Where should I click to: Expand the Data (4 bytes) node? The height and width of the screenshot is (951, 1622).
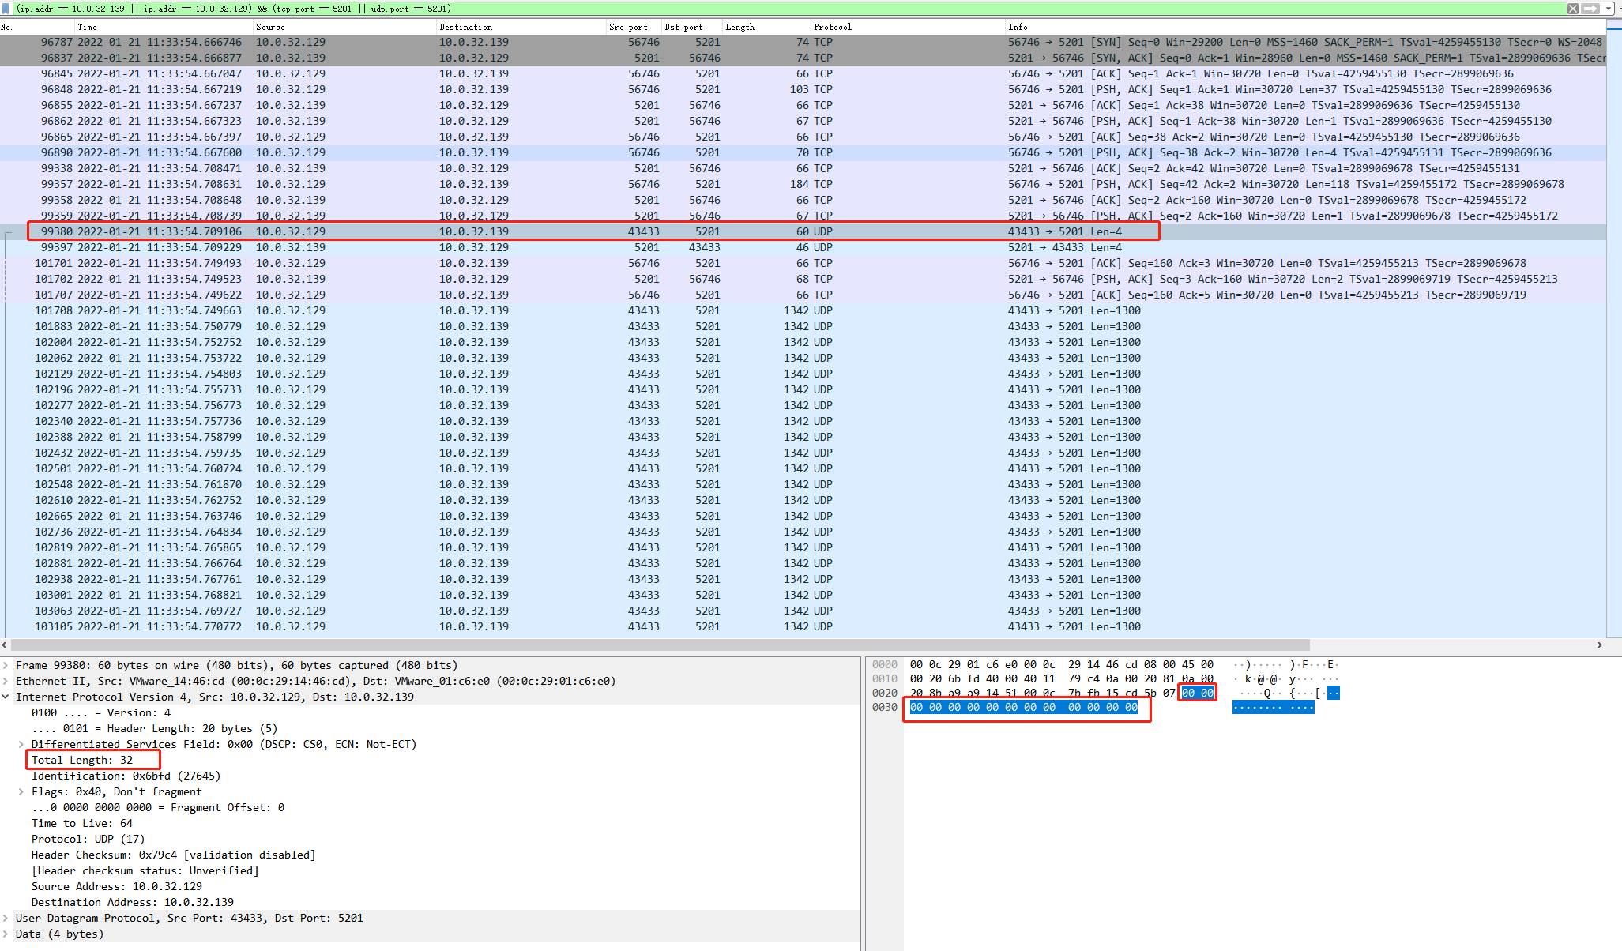pos(6,934)
